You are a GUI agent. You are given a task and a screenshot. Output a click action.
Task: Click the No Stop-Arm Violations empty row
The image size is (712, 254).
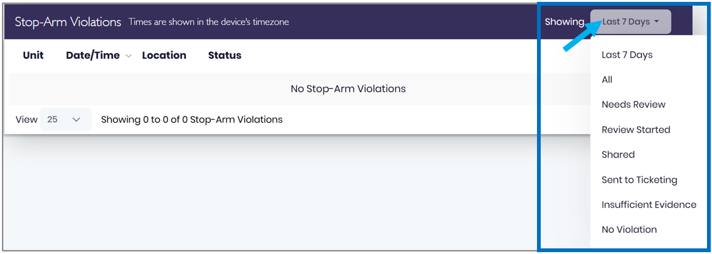tap(348, 89)
